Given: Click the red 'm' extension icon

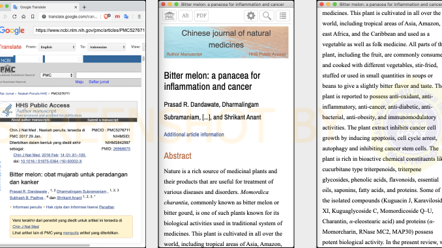Looking at the screenshot, I should click(x=117, y=17).
